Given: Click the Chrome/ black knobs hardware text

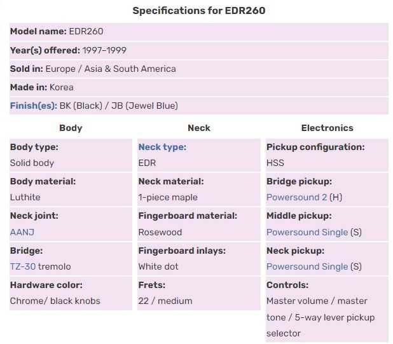Looking at the screenshot, I should 55,301.
